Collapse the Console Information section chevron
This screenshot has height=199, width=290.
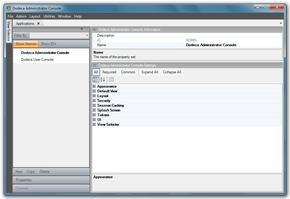click(x=94, y=29)
